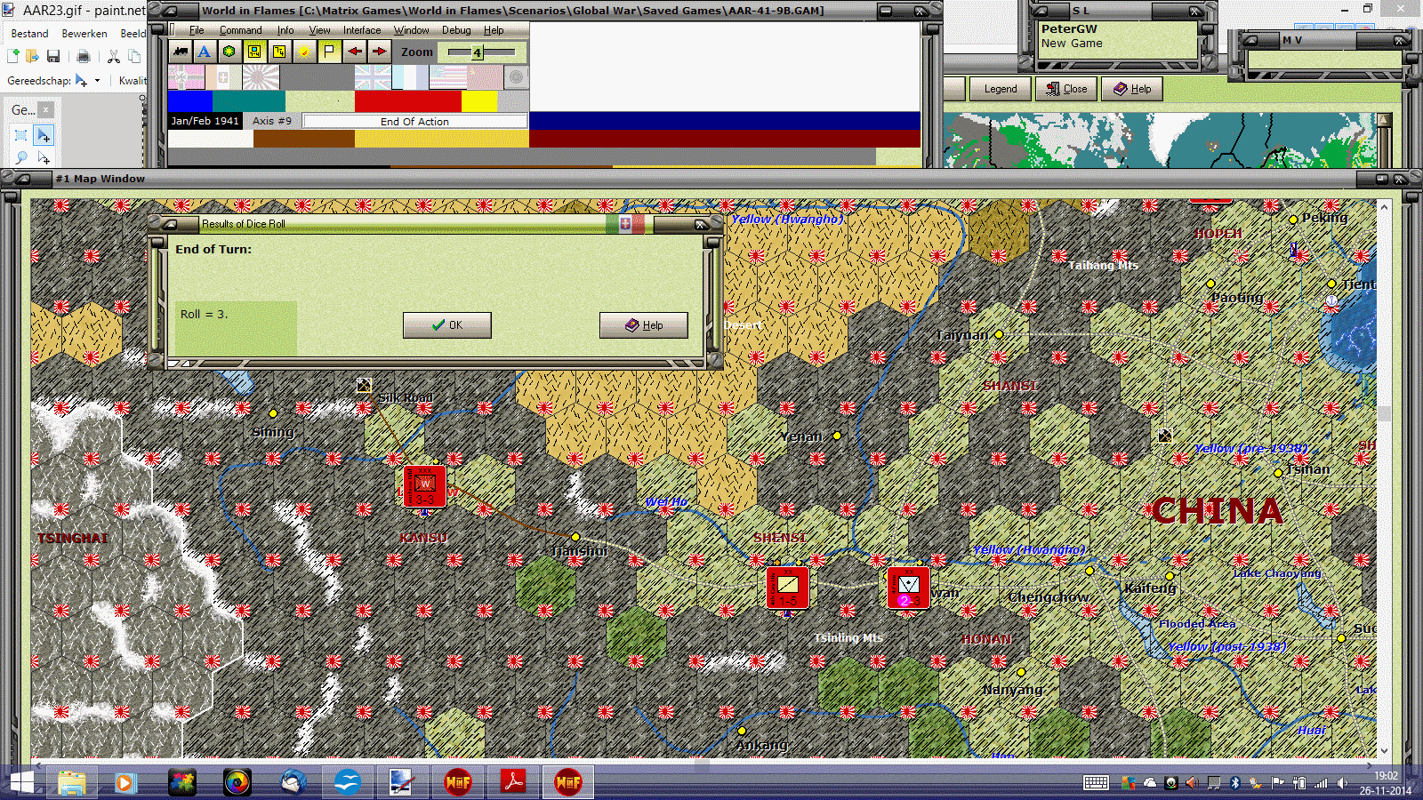
Task: Adjust the Zoom slider handle showing 4
Action: click(478, 52)
